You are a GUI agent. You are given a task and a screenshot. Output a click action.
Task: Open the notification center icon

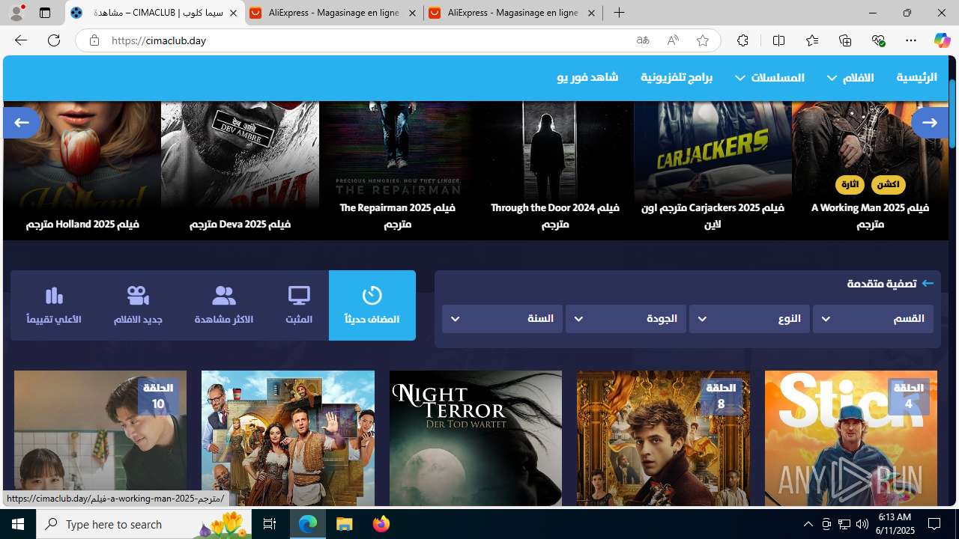[x=935, y=524]
